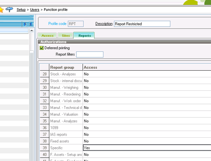This screenshot has width=211, height=161.
Task: Click the blue signpost navigation icon
Action: tap(9, 9)
